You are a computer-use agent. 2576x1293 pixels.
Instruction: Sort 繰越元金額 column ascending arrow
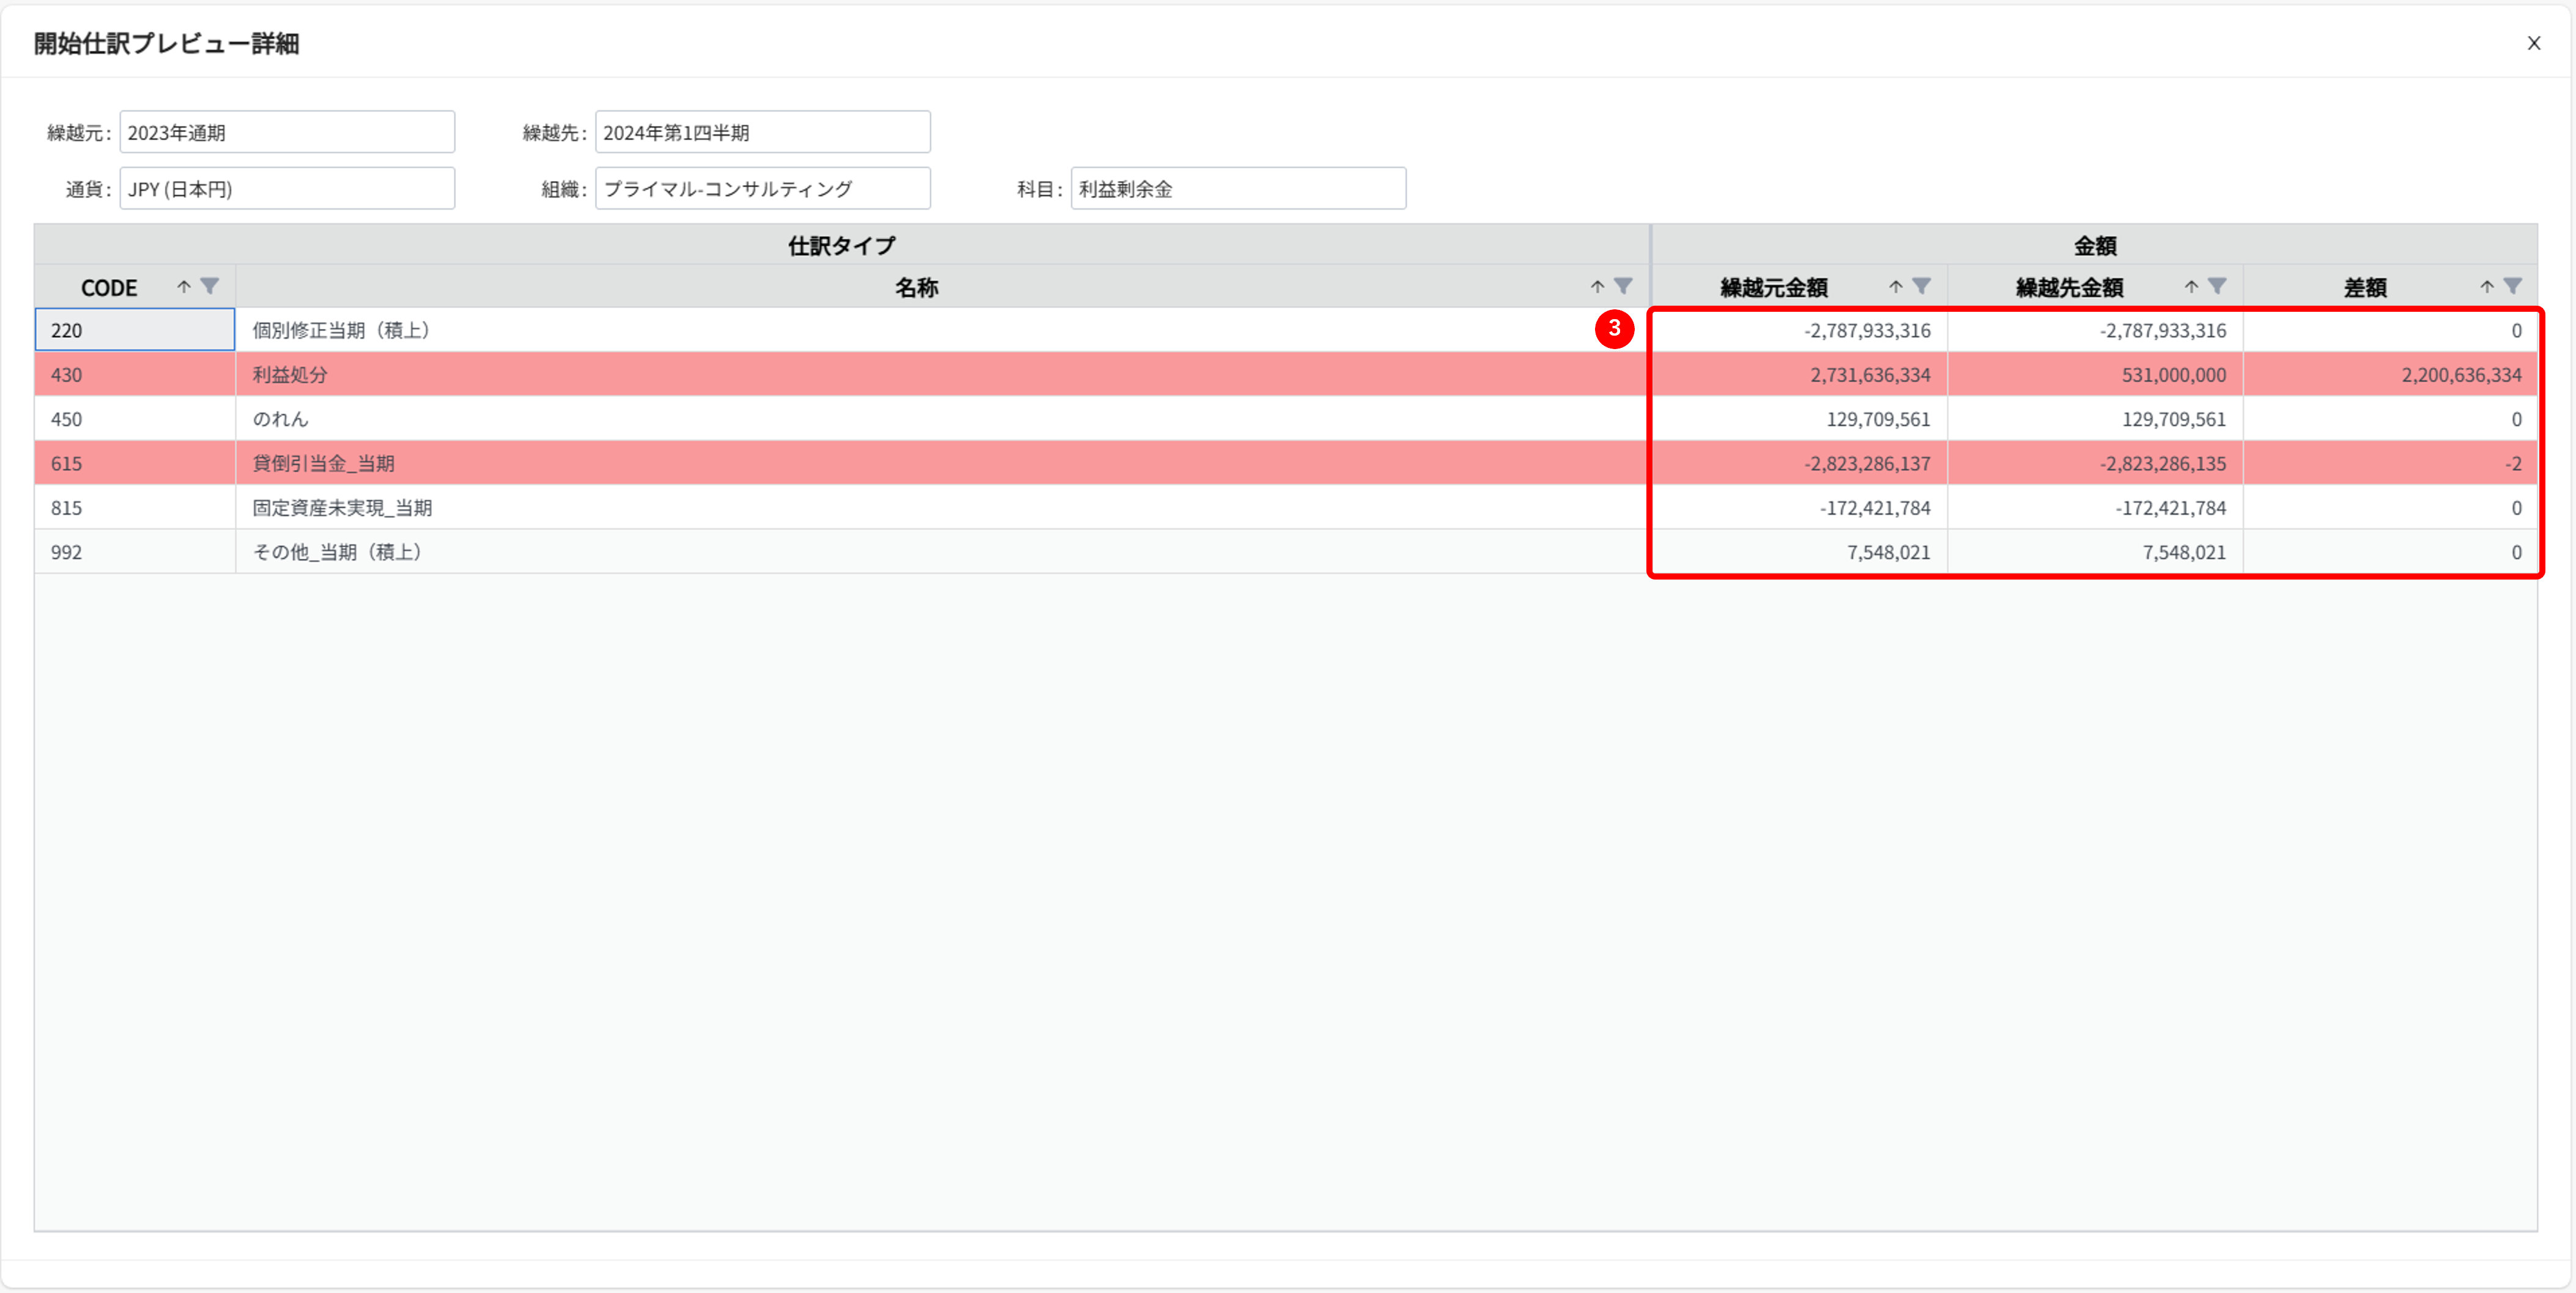[1895, 287]
